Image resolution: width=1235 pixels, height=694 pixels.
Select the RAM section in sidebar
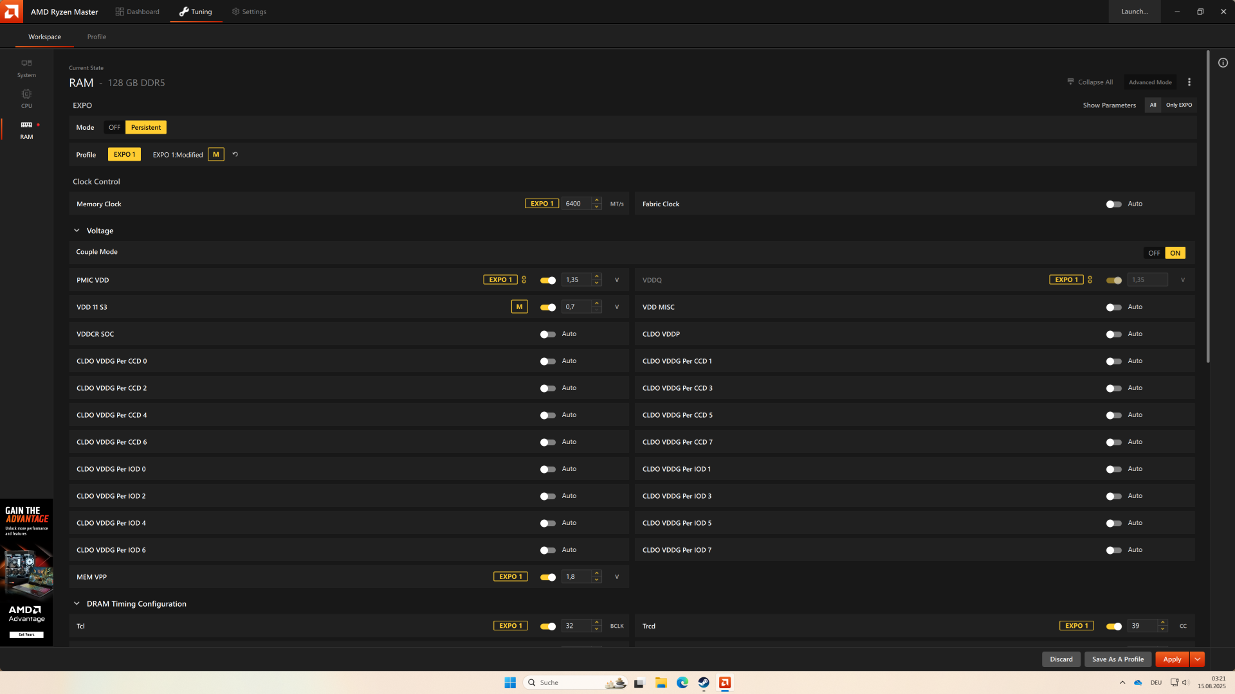[x=26, y=130]
